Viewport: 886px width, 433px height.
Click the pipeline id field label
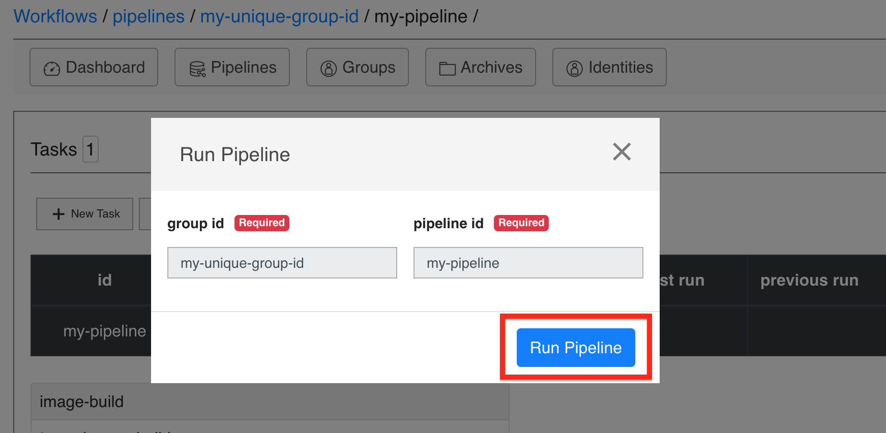(449, 224)
